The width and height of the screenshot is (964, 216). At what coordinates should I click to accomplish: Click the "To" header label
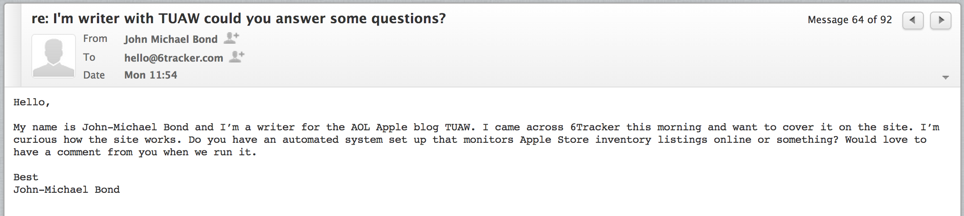89,57
